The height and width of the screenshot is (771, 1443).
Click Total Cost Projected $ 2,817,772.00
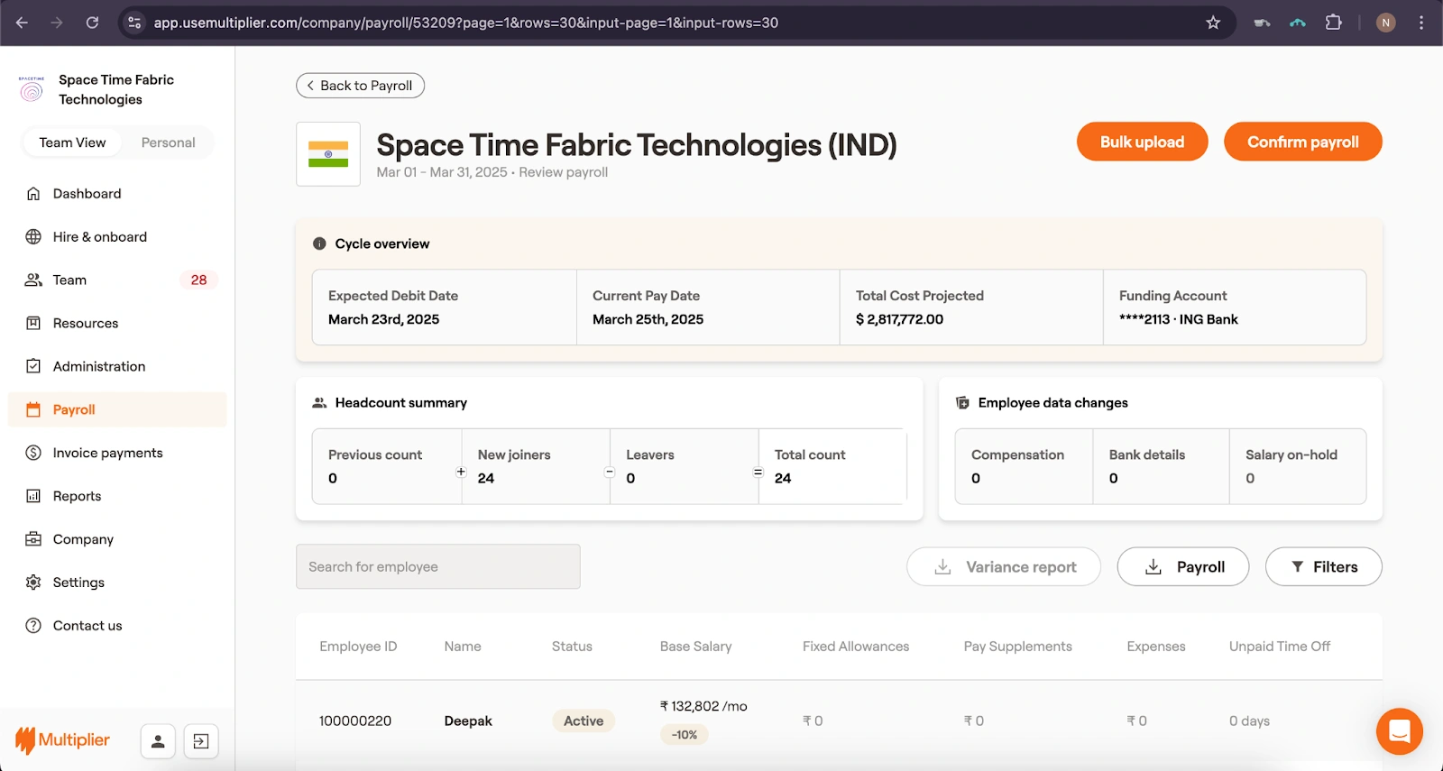(971, 307)
